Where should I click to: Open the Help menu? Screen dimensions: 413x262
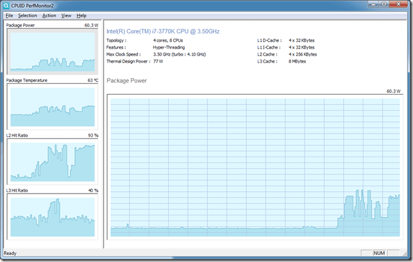click(x=81, y=15)
